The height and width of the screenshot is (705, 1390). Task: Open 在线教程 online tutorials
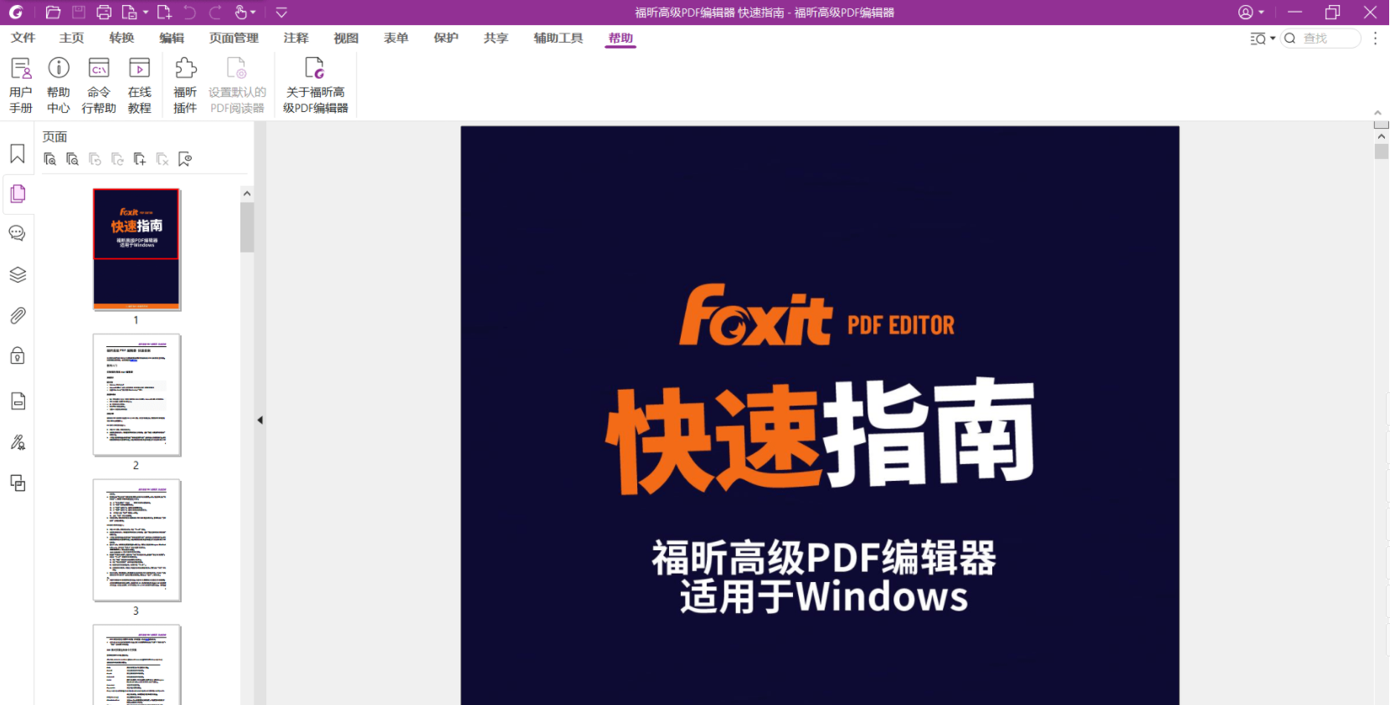coord(139,85)
